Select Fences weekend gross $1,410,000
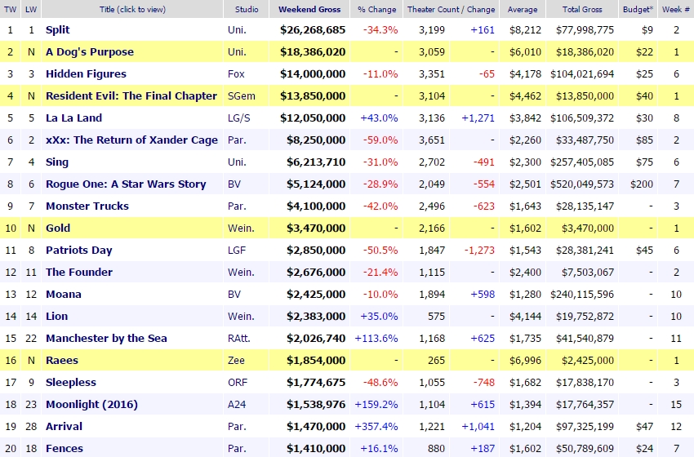 [316, 449]
